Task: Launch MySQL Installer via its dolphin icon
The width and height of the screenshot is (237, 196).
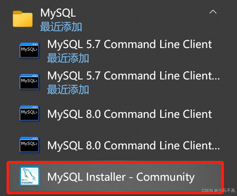Action: pos(30,176)
